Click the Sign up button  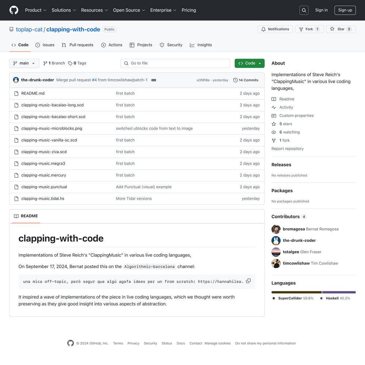pos(345,10)
